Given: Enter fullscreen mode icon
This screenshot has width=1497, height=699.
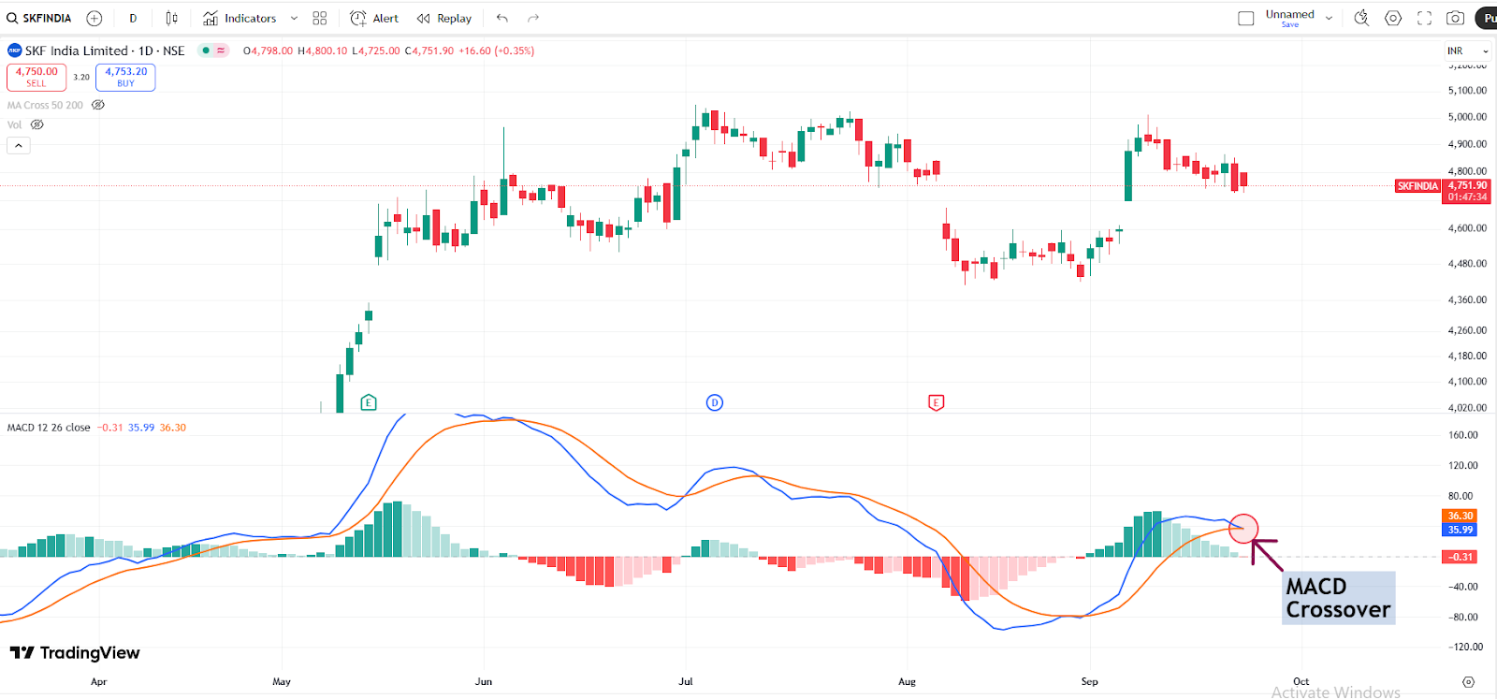Looking at the screenshot, I should coord(1424,18).
